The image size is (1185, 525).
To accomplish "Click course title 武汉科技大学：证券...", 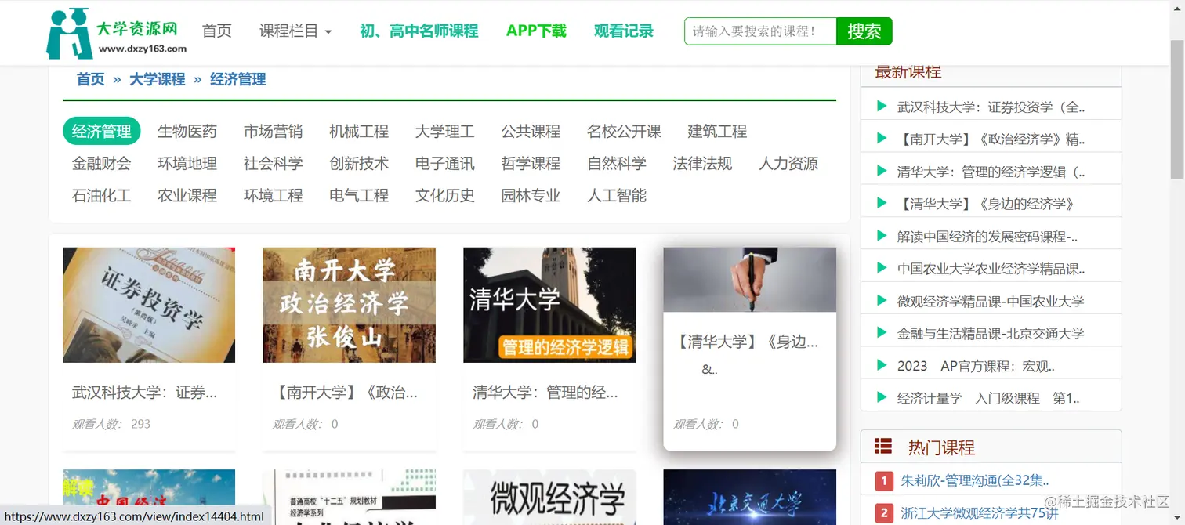I will point(144,393).
